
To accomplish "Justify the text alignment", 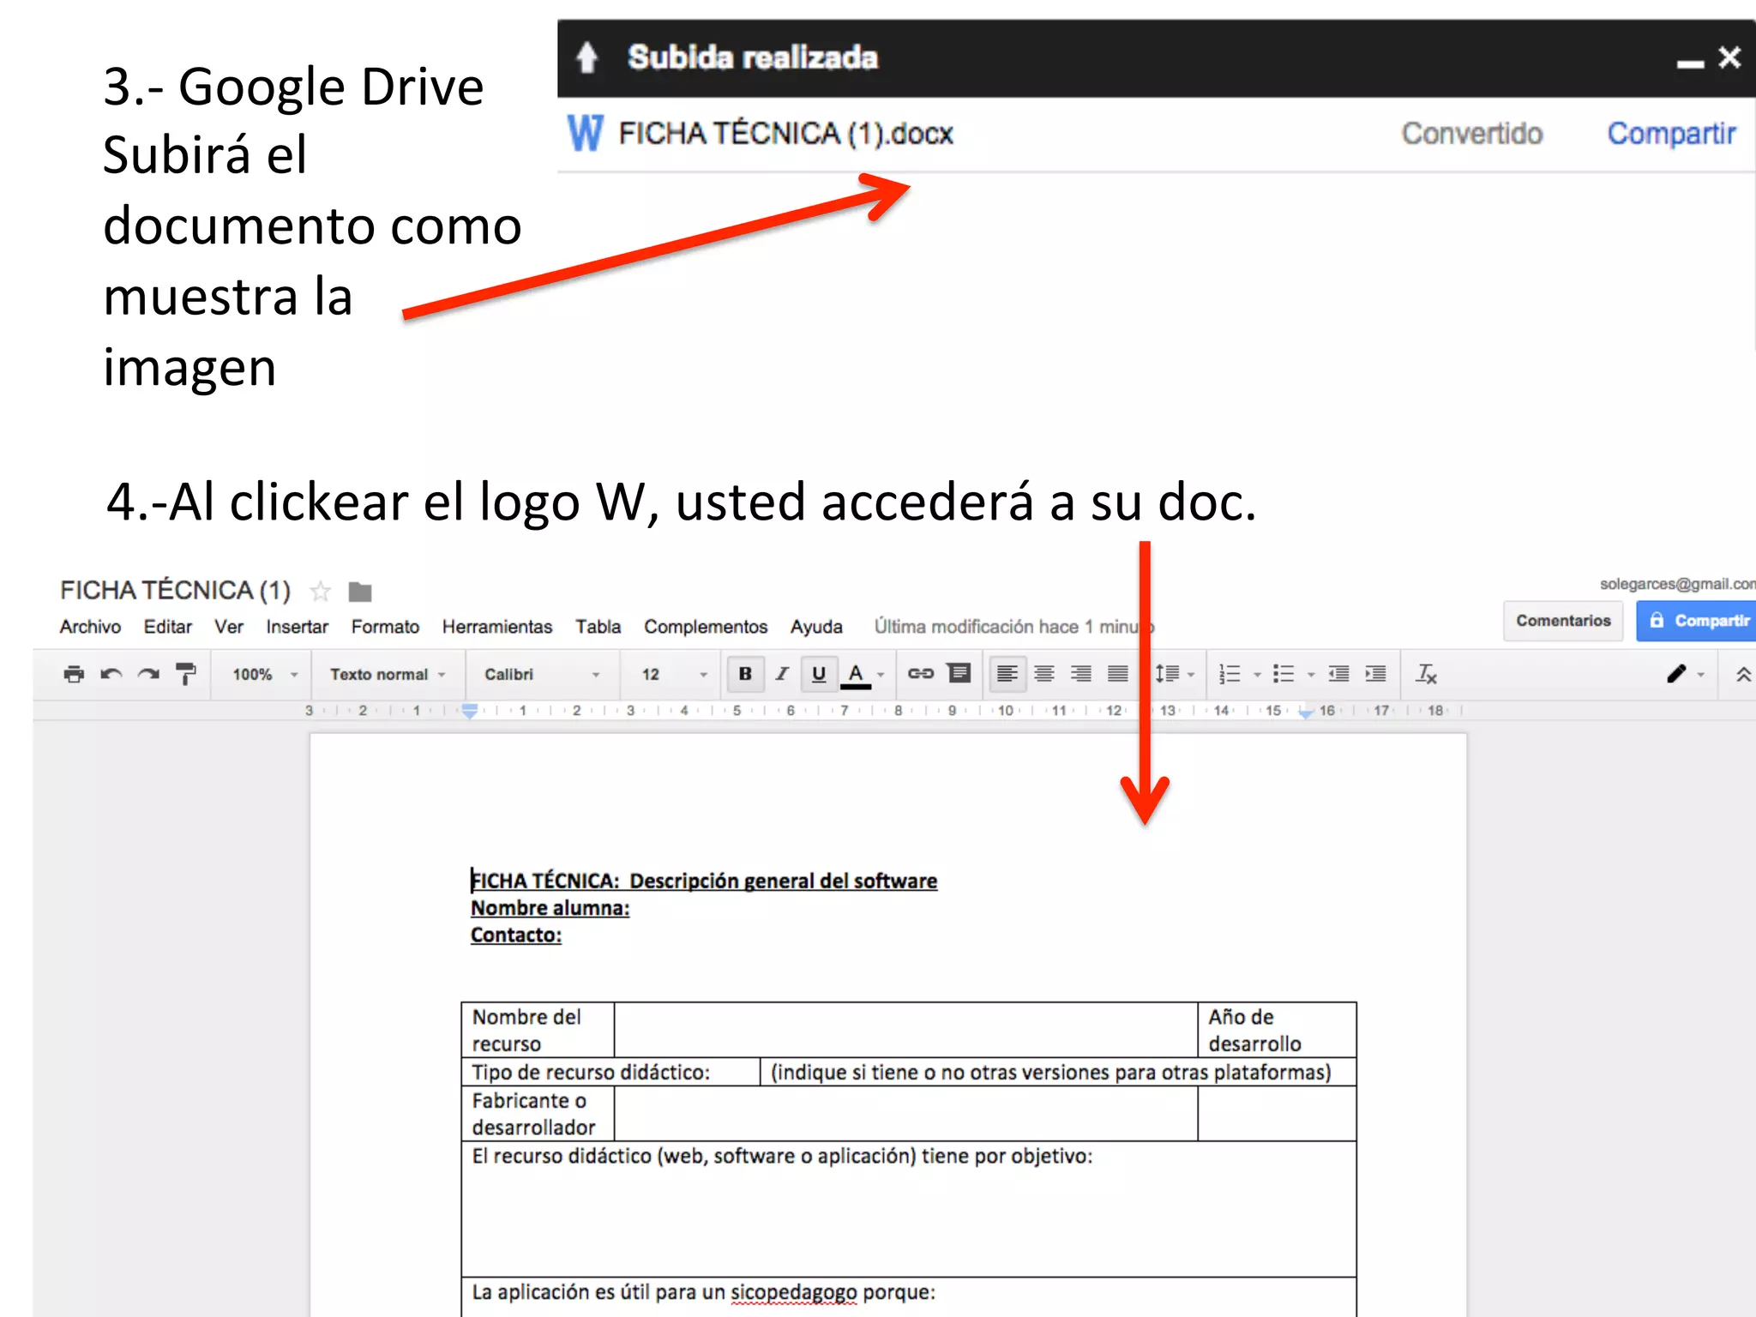I will (1118, 674).
